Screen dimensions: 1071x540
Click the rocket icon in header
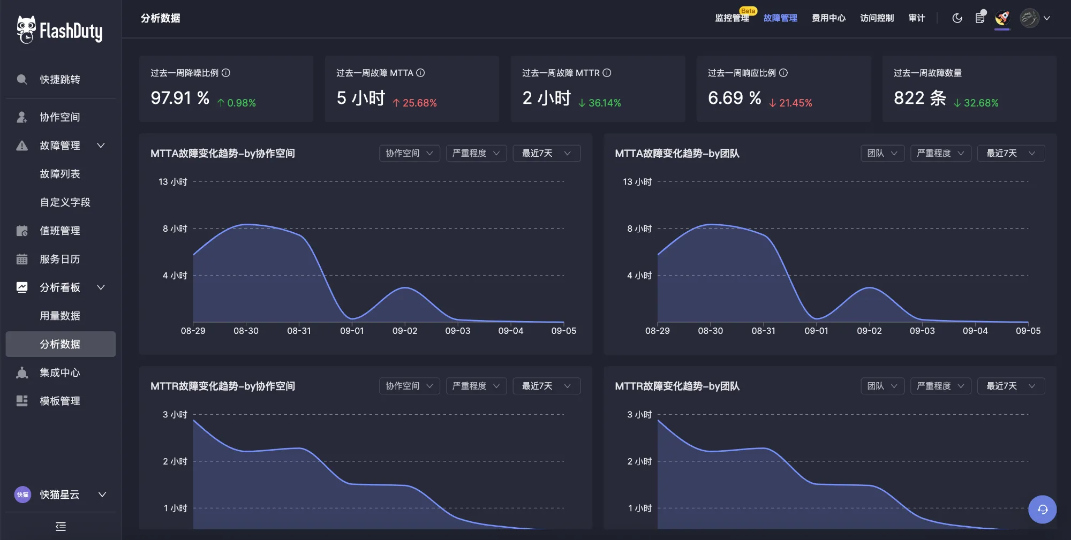1002,18
